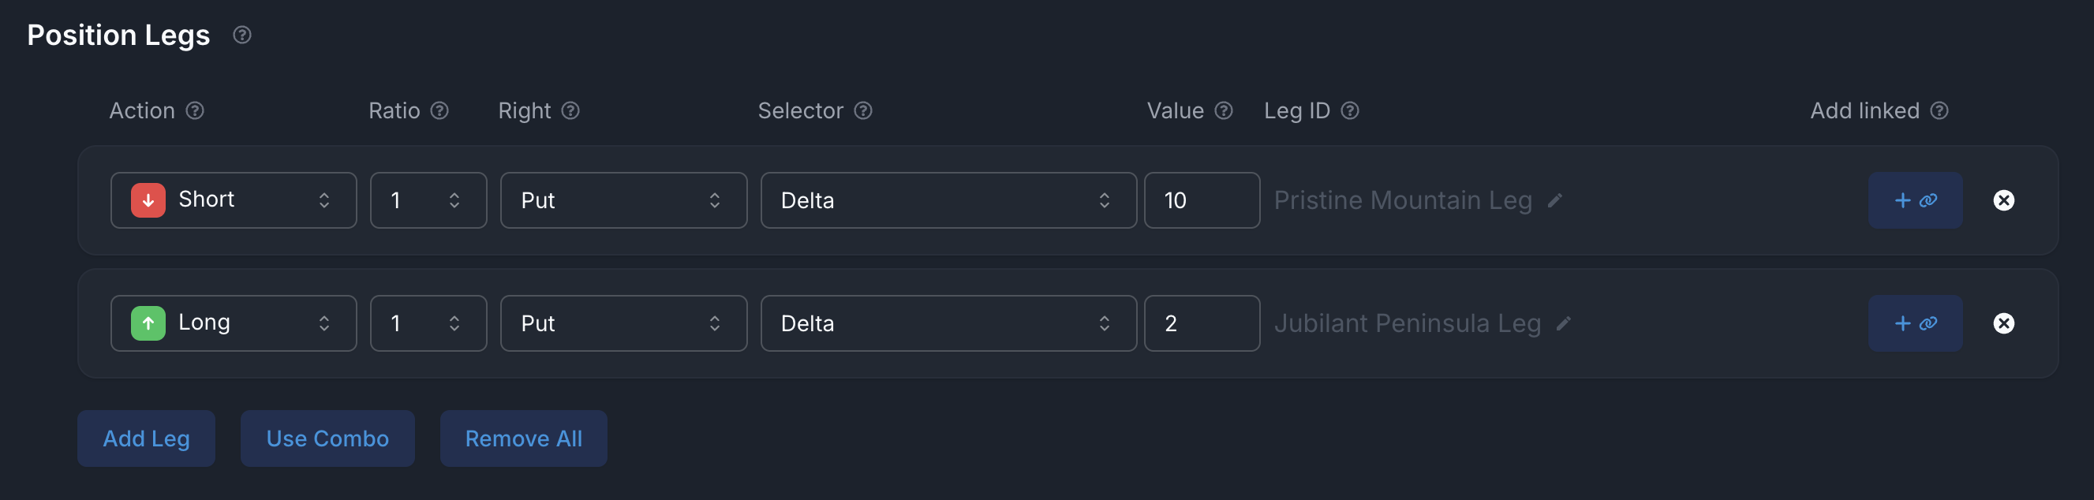Remove the Pristine Mountain leg row
This screenshot has width=2094, height=500.
tap(2003, 201)
